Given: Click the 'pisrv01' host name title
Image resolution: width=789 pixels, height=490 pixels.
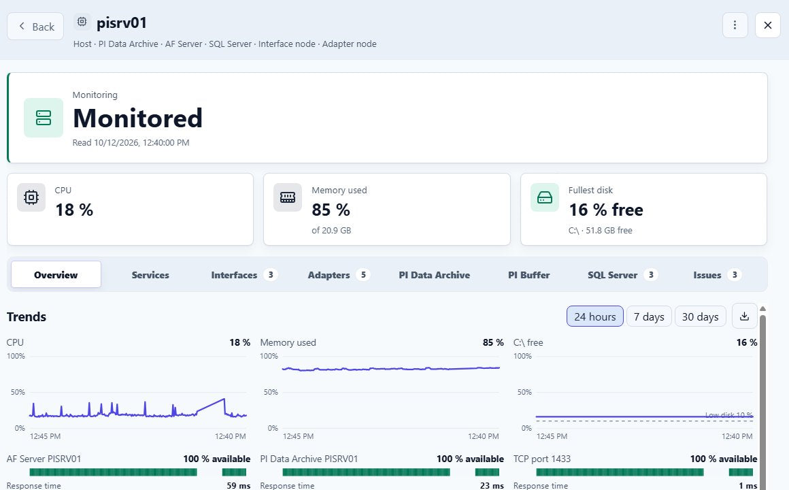Looking at the screenshot, I should tap(122, 22).
